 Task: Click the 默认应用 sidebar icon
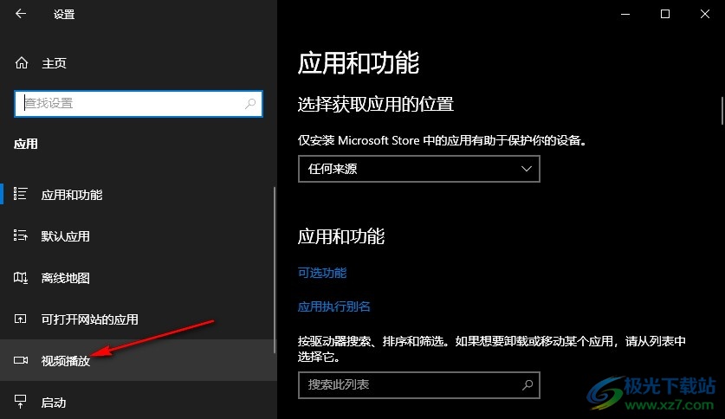pyautogui.click(x=20, y=235)
